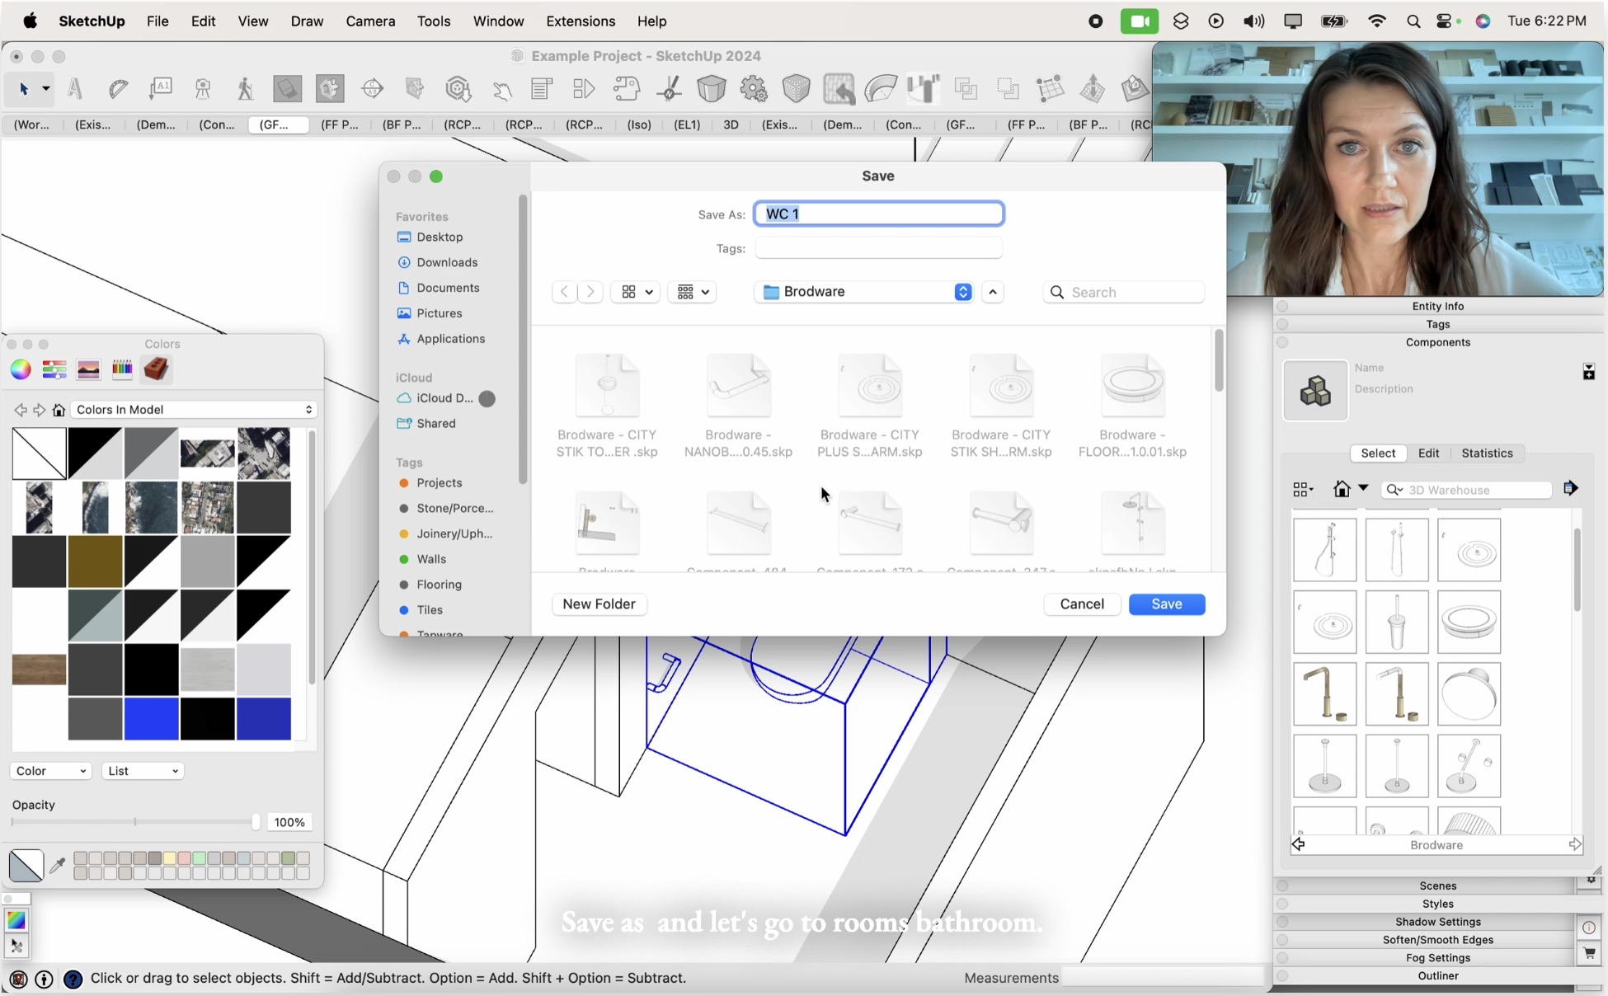Click the brick texture palette icon in Colors panel

[x=157, y=369]
